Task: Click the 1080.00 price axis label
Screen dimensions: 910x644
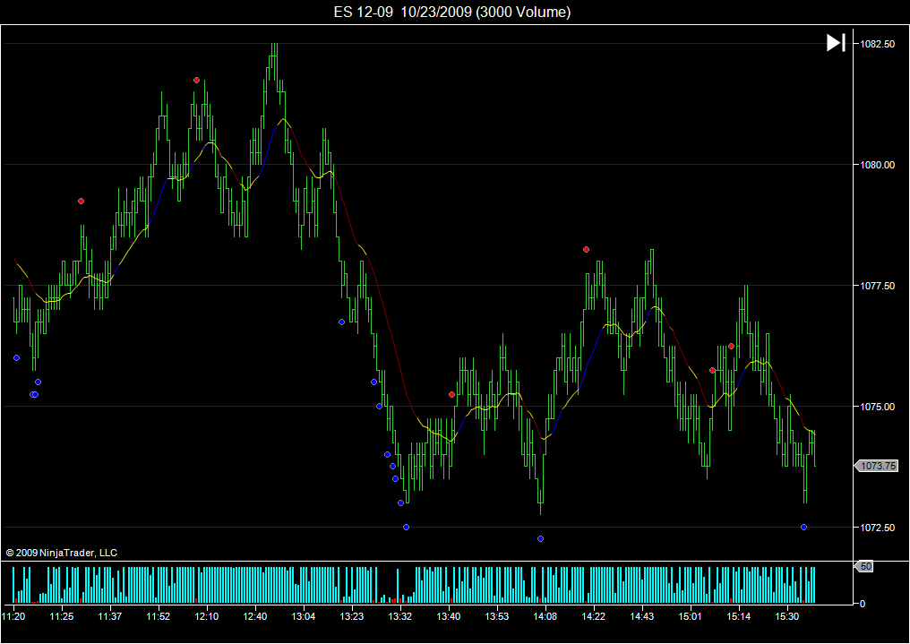Action: pos(876,165)
